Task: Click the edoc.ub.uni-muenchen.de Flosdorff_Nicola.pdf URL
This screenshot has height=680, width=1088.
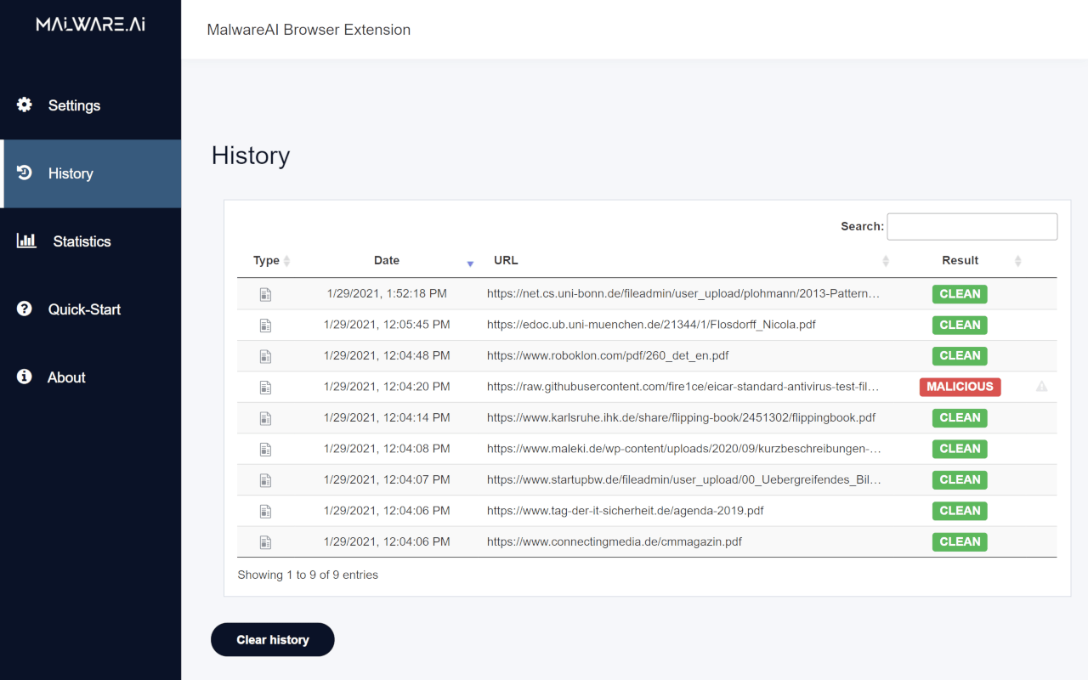Action: click(651, 325)
